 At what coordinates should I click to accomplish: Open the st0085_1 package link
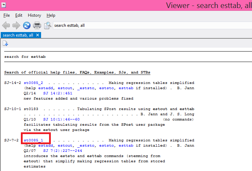click(x=33, y=140)
